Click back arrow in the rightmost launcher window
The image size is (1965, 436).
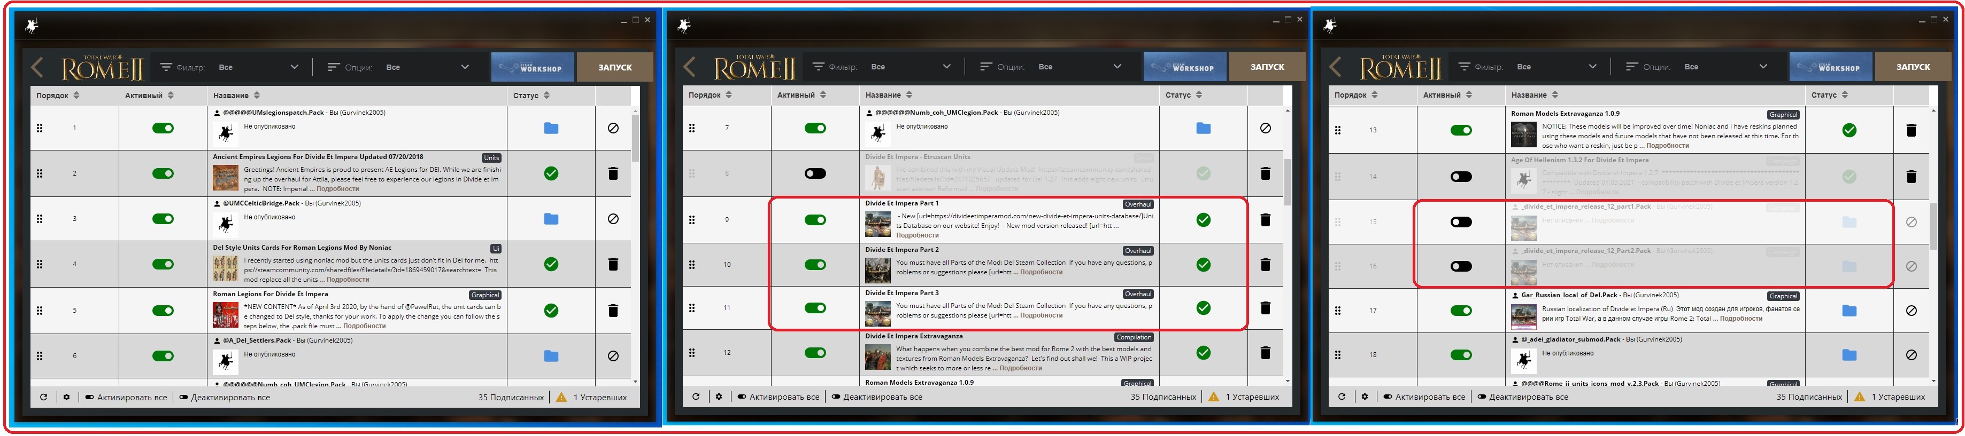[x=1335, y=67]
